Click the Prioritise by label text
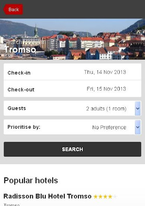Viewport: 145px width, 206px height. click(24, 127)
